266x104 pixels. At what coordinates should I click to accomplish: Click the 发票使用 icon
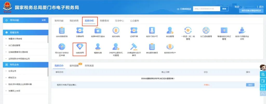click(x=79, y=31)
